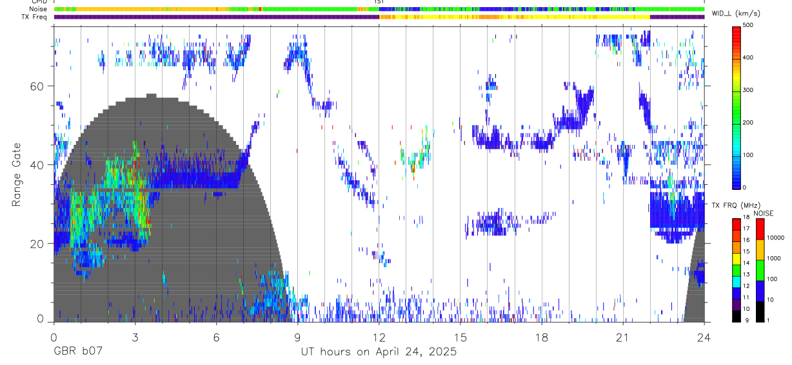Image resolution: width=792 pixels, height=365 pixels.
Task: Click the x-axis tick label 15
Action: coord(460,337)
